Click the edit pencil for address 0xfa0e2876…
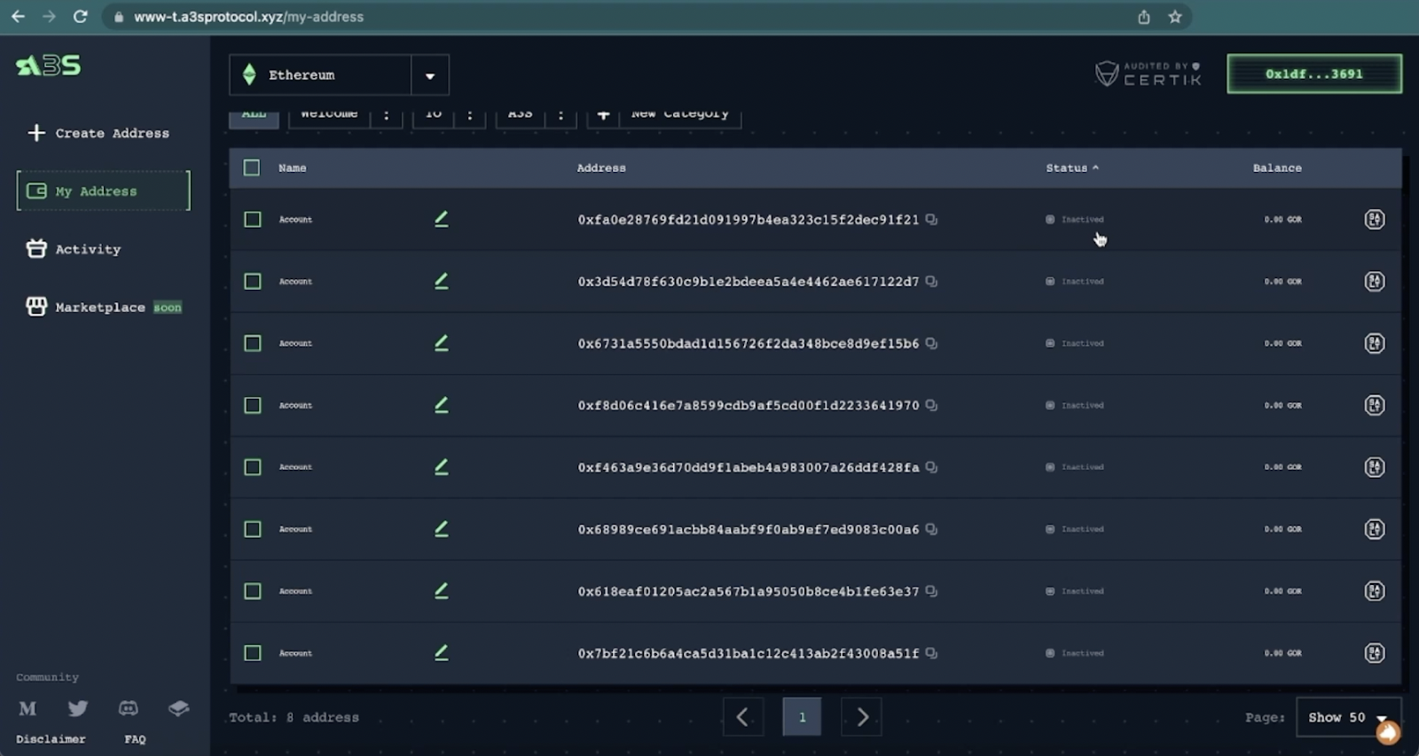1419x756 pixels. (x=441, y=219)
